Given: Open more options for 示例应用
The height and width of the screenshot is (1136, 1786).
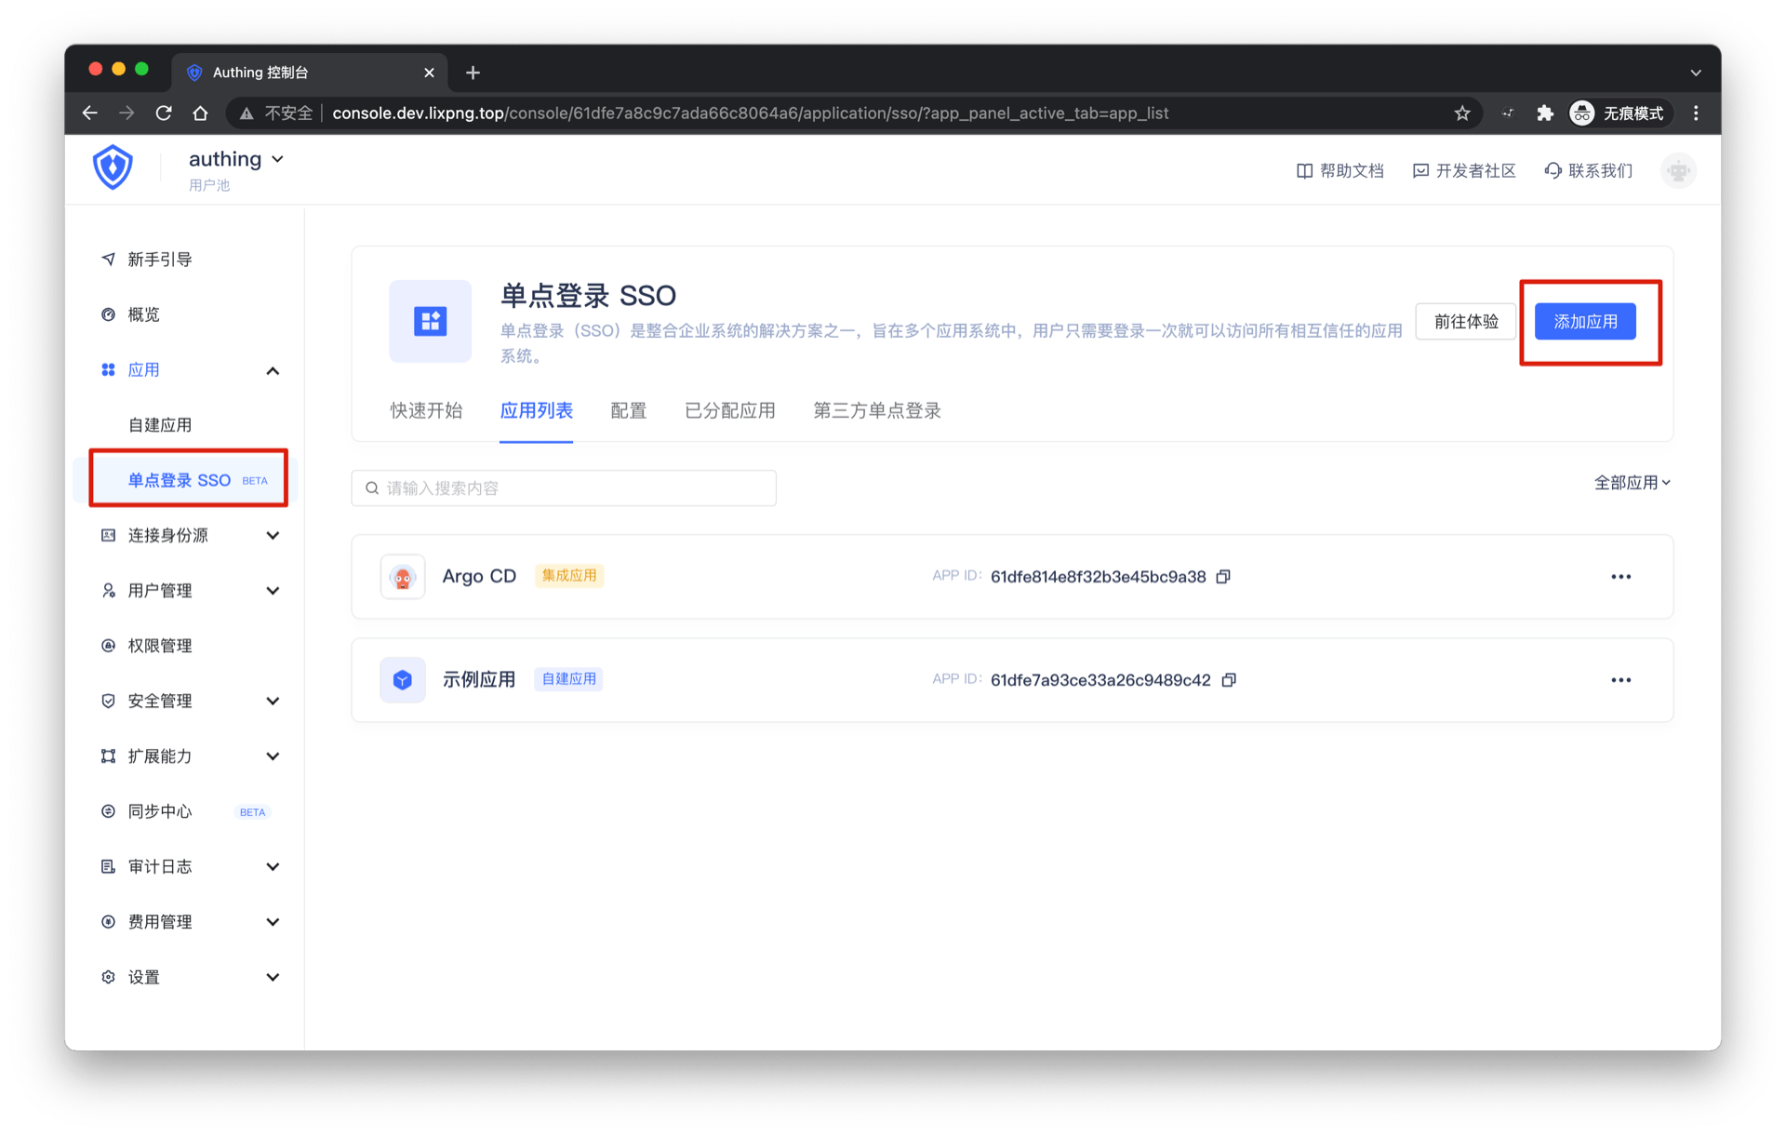Looking at the screenshot, I should 1620,680.
